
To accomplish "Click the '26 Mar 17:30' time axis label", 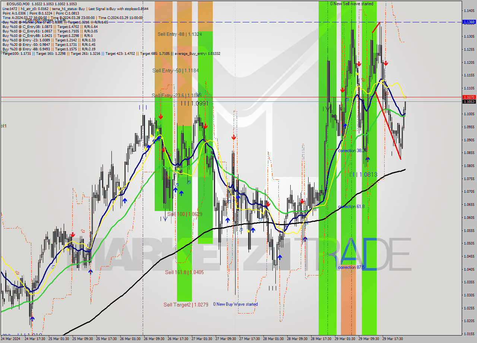I will point(179,339).
